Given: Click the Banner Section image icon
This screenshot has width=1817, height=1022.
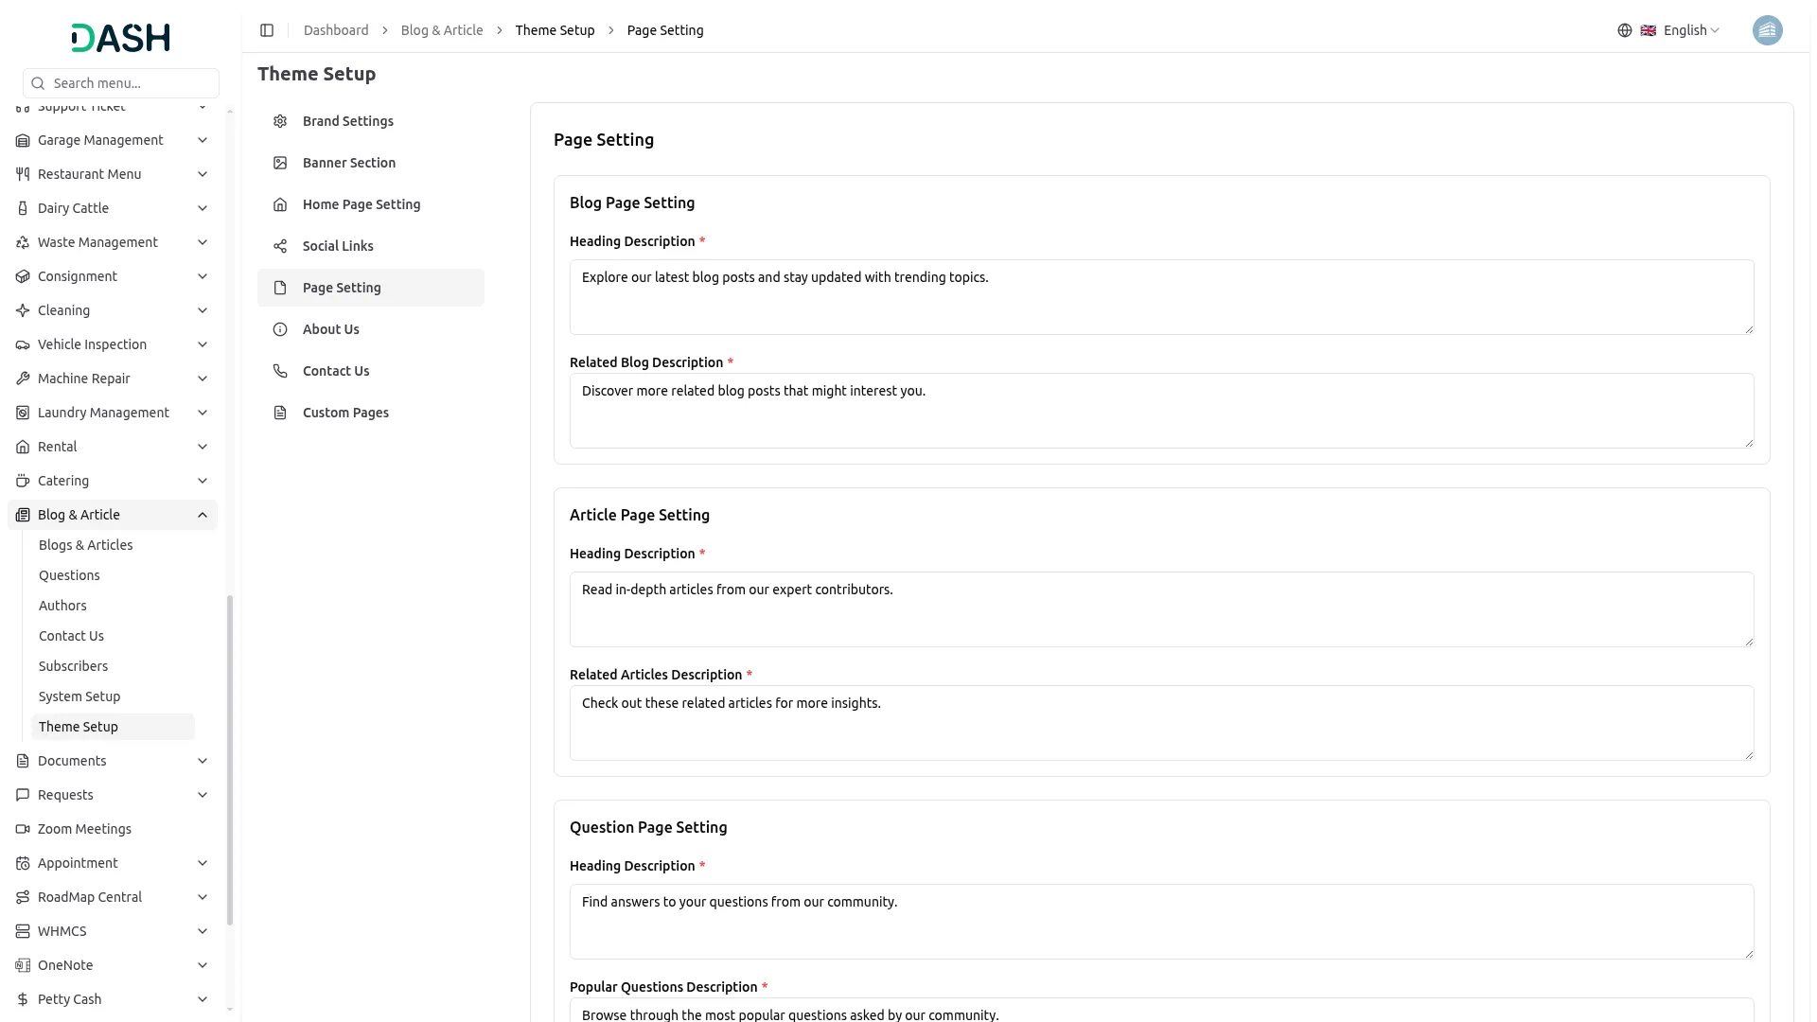Looking at the screenshot, I should (x=280, y=163).
